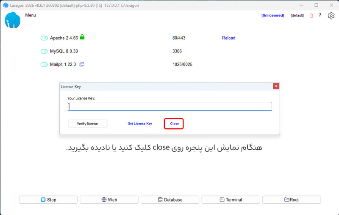The image size is (339, 215).
Task: Open the Database button
Action: click(170, 199)
